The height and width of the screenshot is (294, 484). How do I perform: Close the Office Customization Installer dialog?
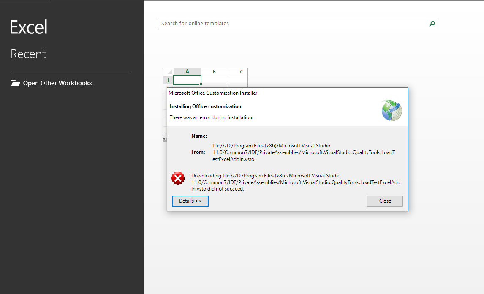point(385,201)
